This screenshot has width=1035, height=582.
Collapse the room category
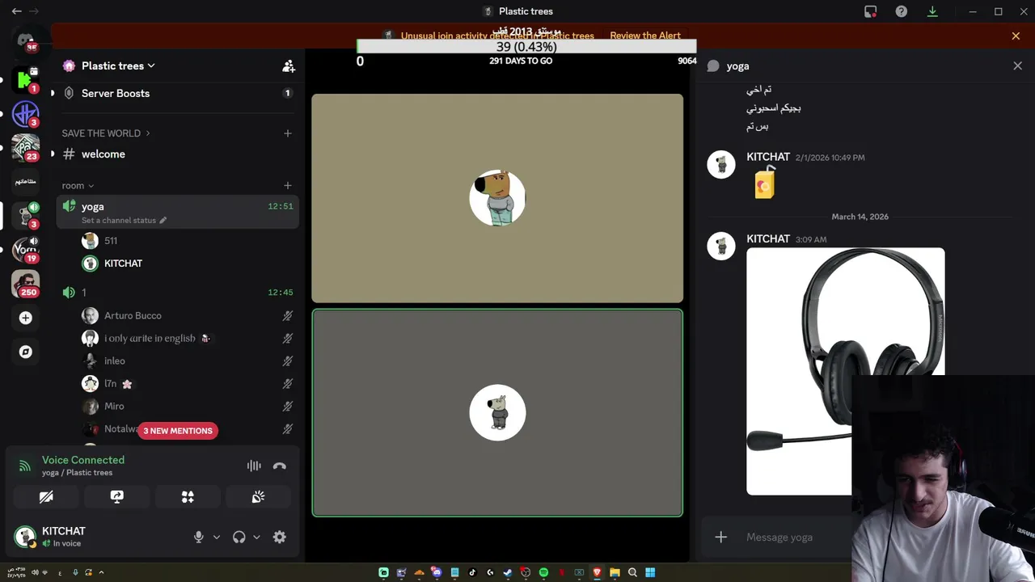[x=78, y=185]
